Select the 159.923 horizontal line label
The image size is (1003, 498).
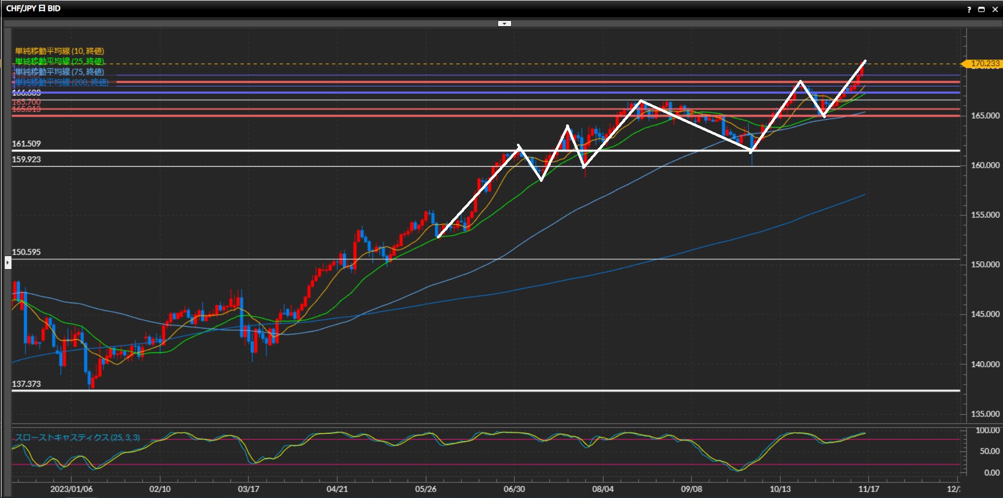[26, 159]
